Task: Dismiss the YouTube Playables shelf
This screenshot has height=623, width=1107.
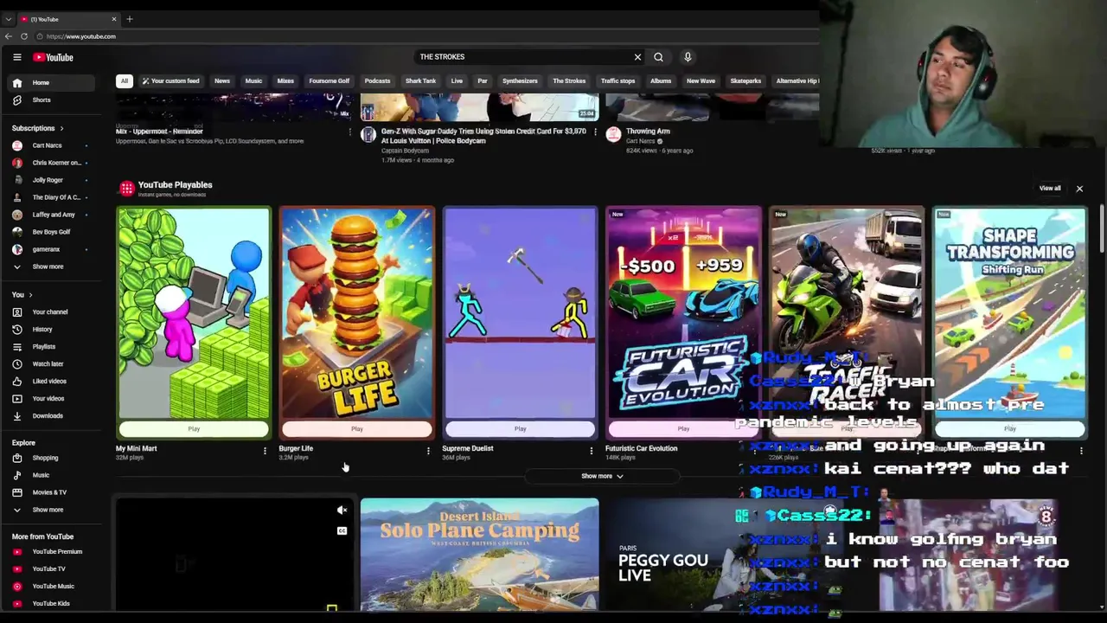Action: pos(1079,189)
